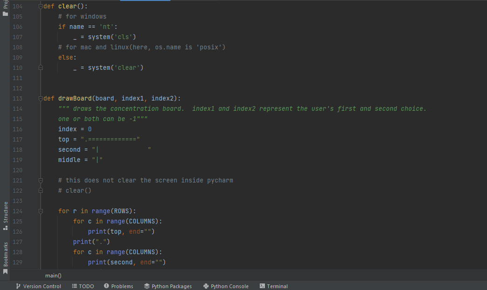
Task: Click the print(".") statement
Action: coord(91,242)
